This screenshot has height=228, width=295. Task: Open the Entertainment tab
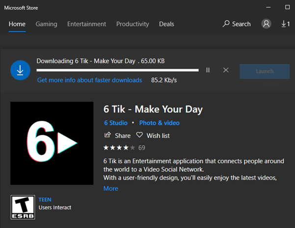pos(86,24)
